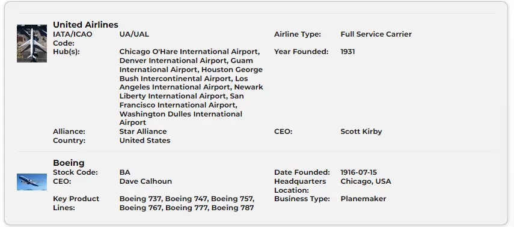Click the United States country value
Image resolution: width=514 pixels, height=227 pixels.
point(145,141)
